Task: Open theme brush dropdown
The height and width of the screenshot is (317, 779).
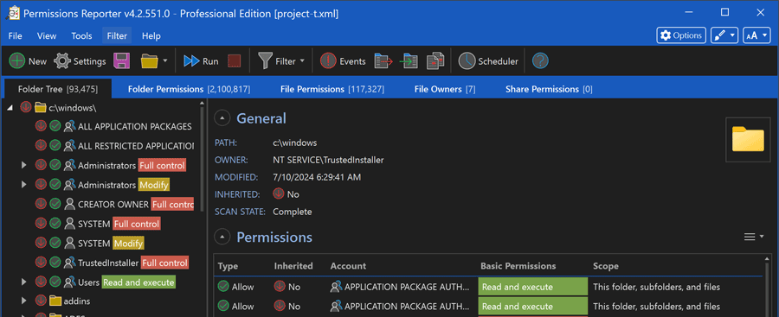Action: (724, 35)
